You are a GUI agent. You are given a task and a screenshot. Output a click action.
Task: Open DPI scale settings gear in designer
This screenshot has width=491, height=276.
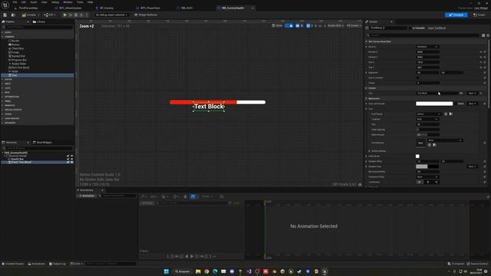pyautogui.click(x=360, y=185)
